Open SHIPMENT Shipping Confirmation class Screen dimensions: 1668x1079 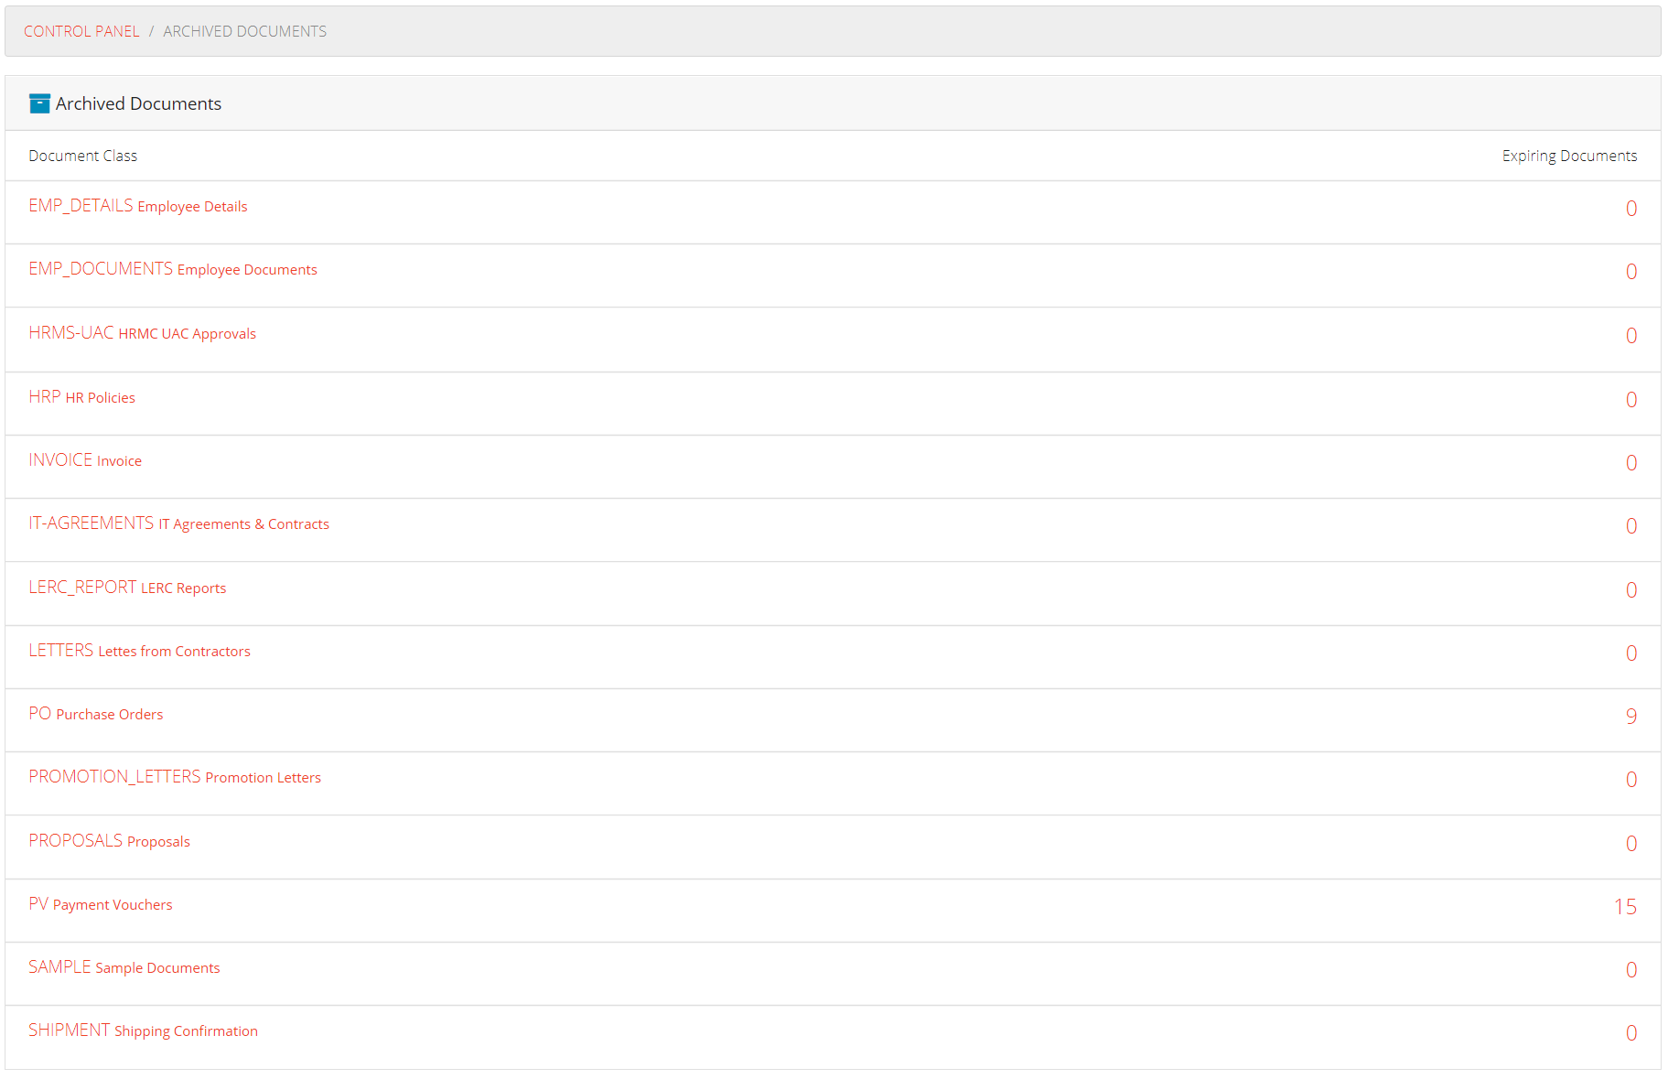point(143,1030)
